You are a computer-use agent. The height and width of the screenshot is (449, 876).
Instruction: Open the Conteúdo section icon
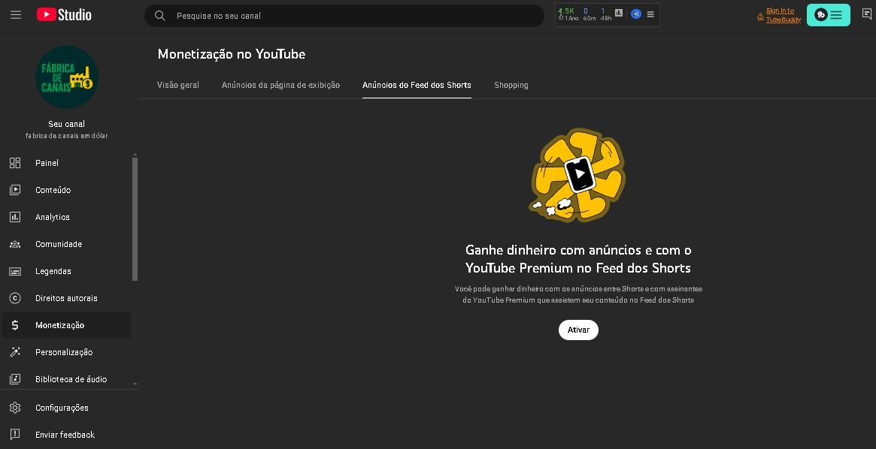pos(15,190)
